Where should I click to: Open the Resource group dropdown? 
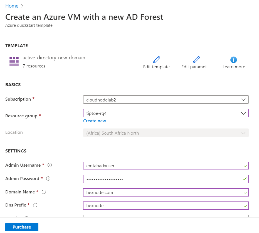(x=166, y=113)
